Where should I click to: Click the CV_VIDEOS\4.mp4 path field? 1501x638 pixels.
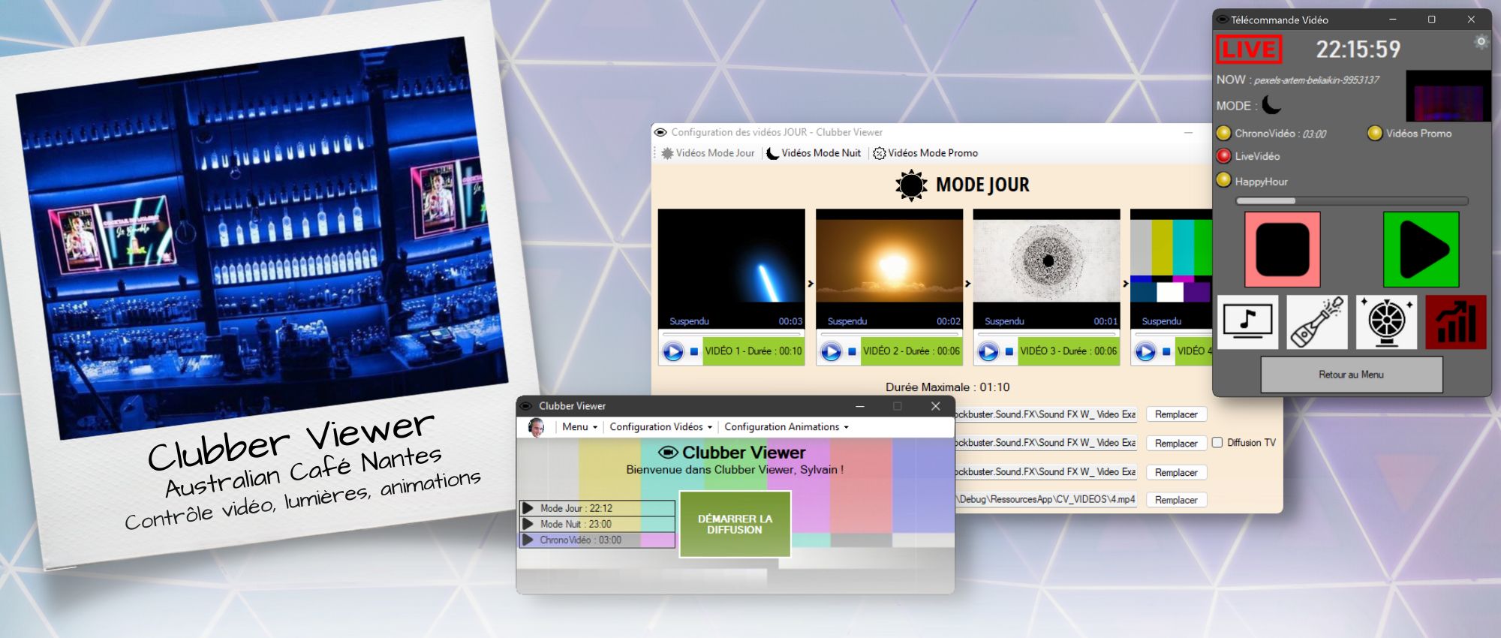[x=1045, y=499]
